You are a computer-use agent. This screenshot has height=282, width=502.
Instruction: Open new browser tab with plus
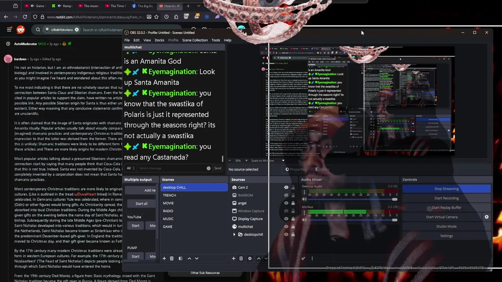pos(188,6)
